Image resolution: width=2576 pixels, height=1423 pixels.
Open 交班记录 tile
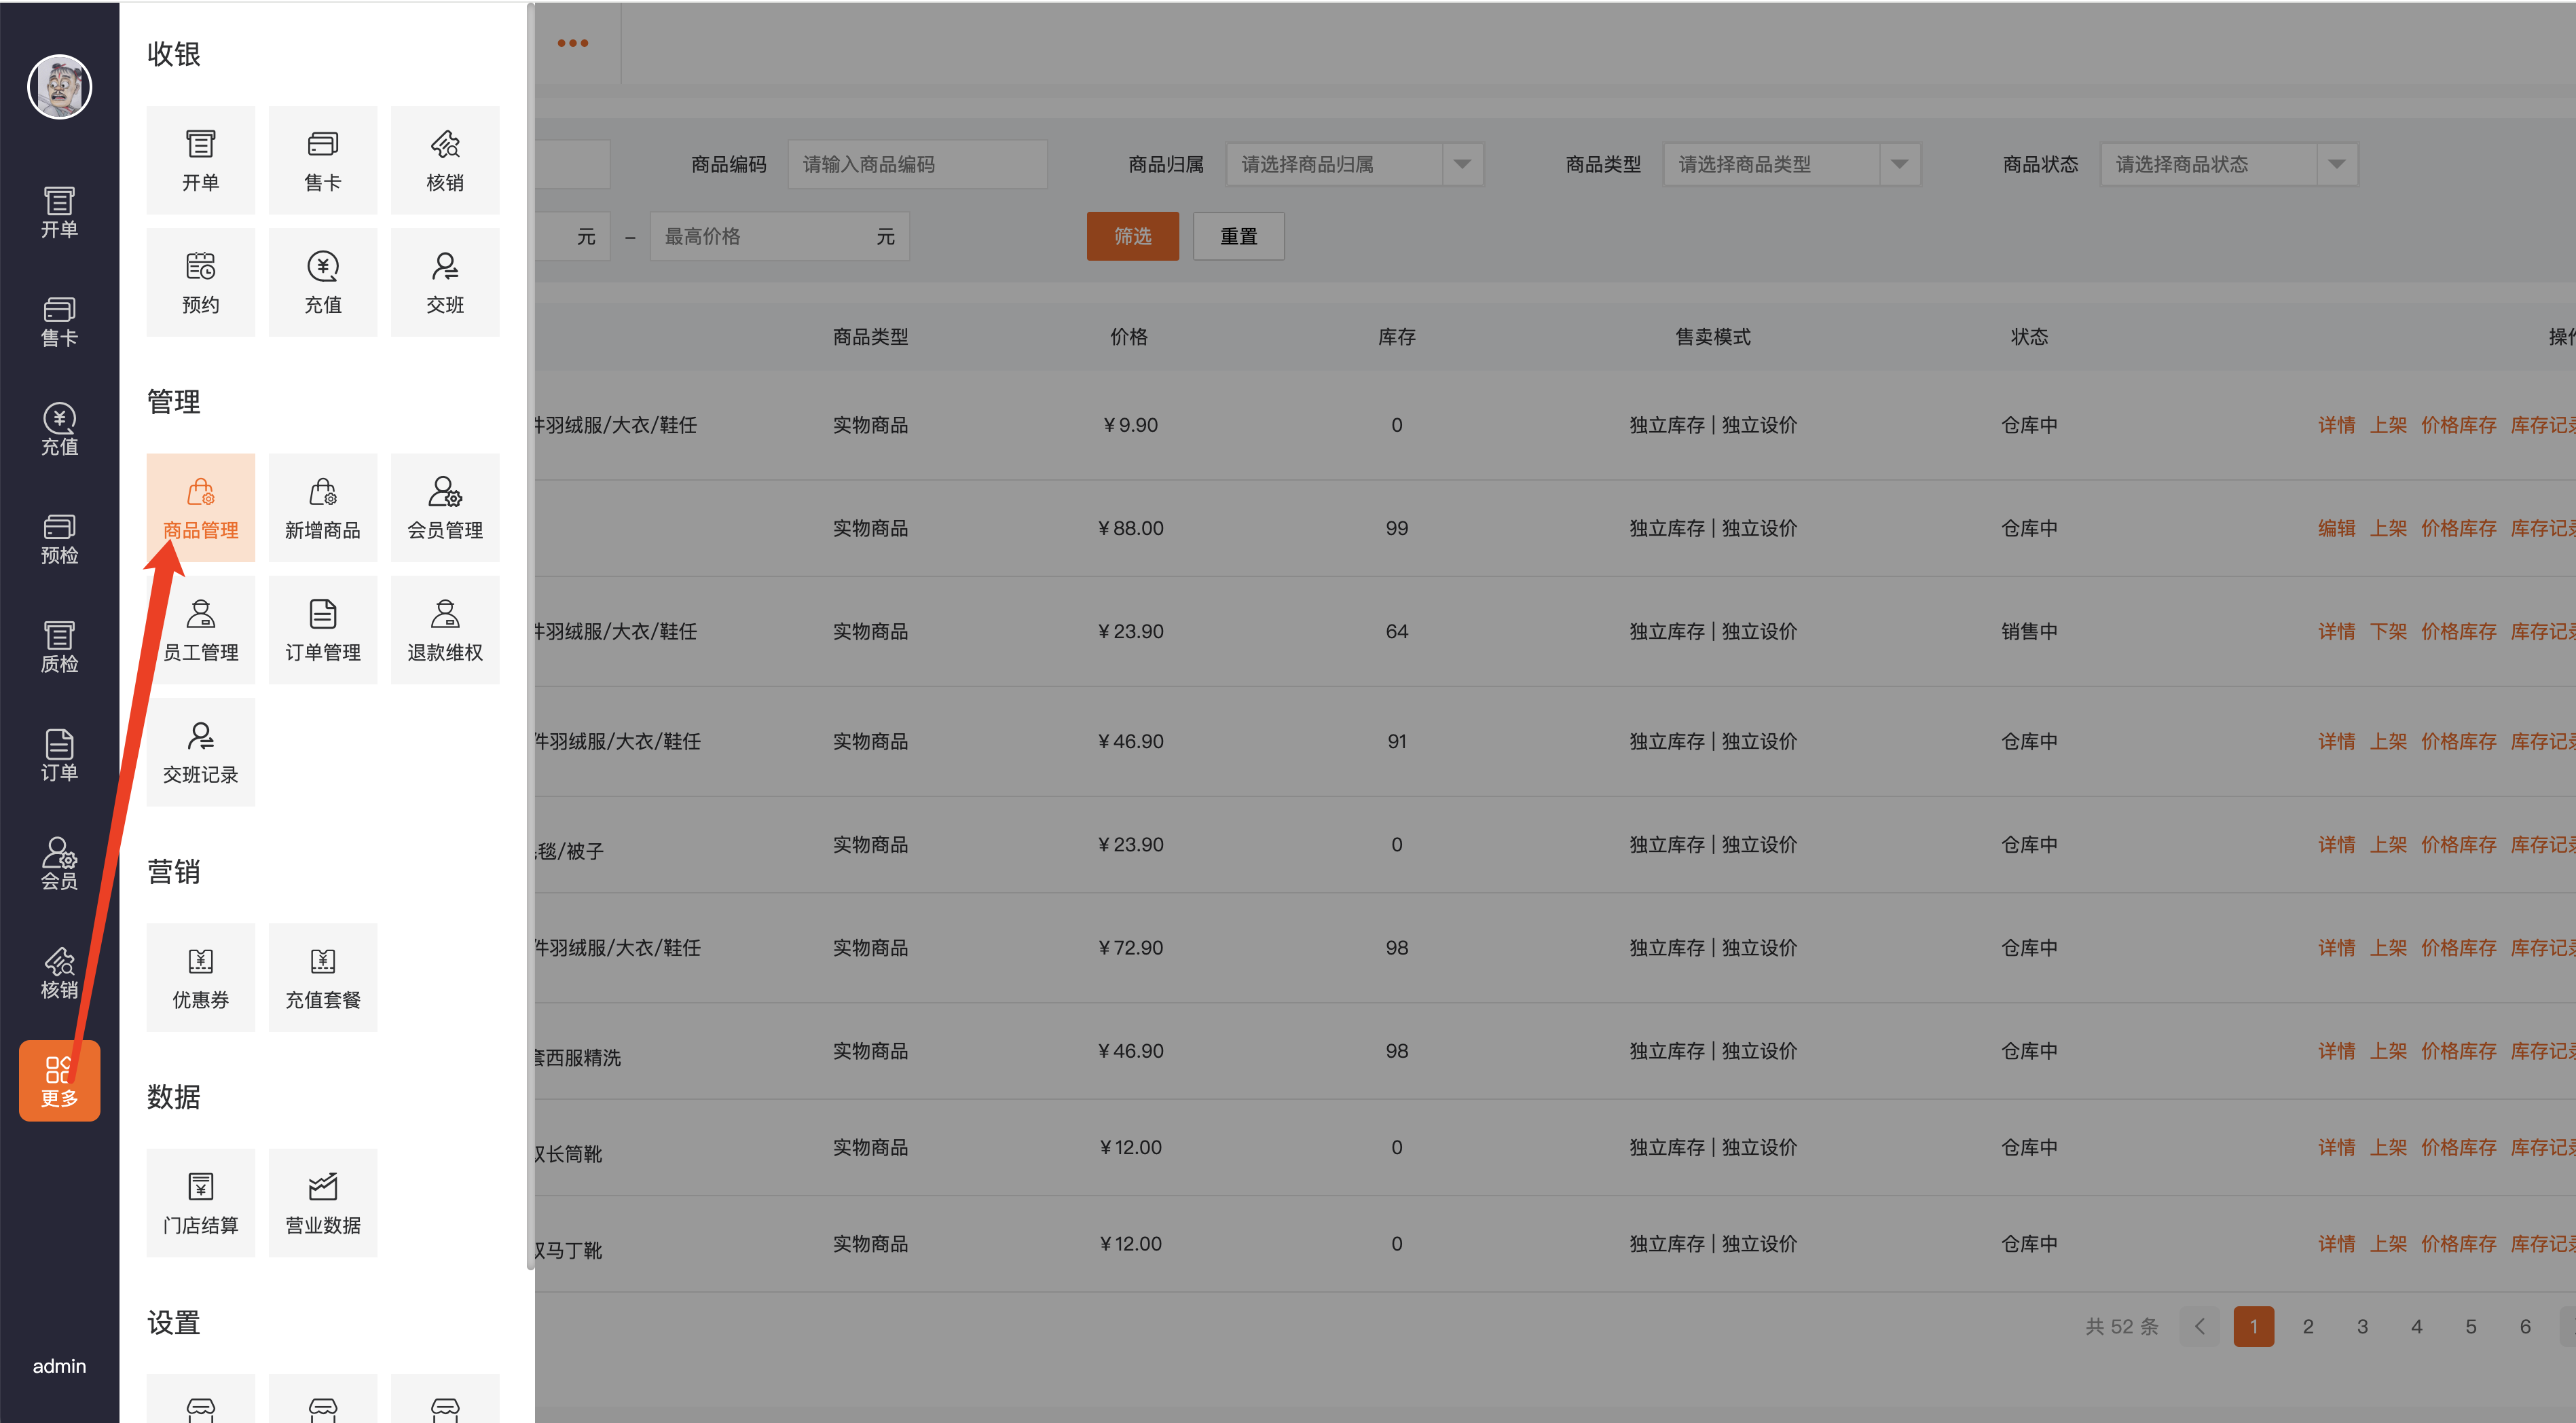[200, 752]
